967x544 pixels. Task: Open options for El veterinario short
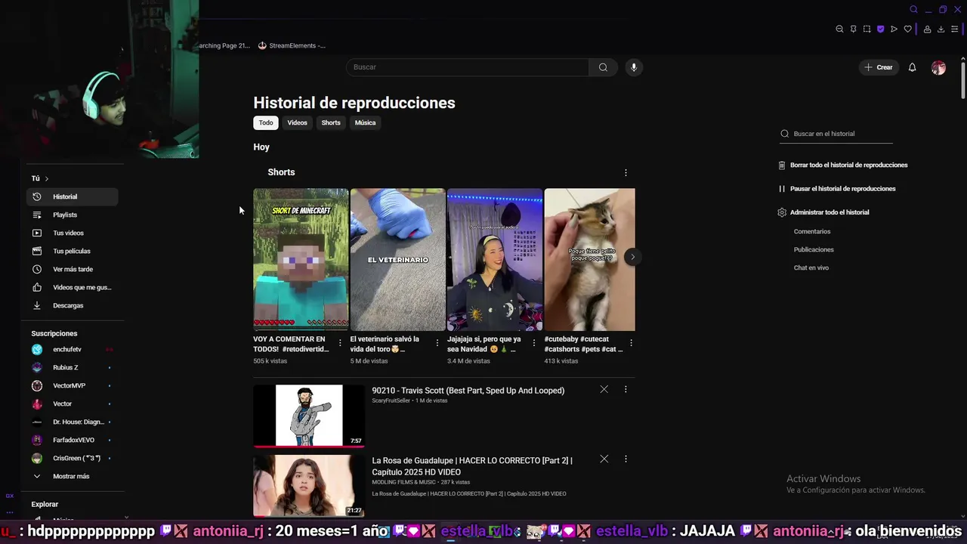point(437,343)
